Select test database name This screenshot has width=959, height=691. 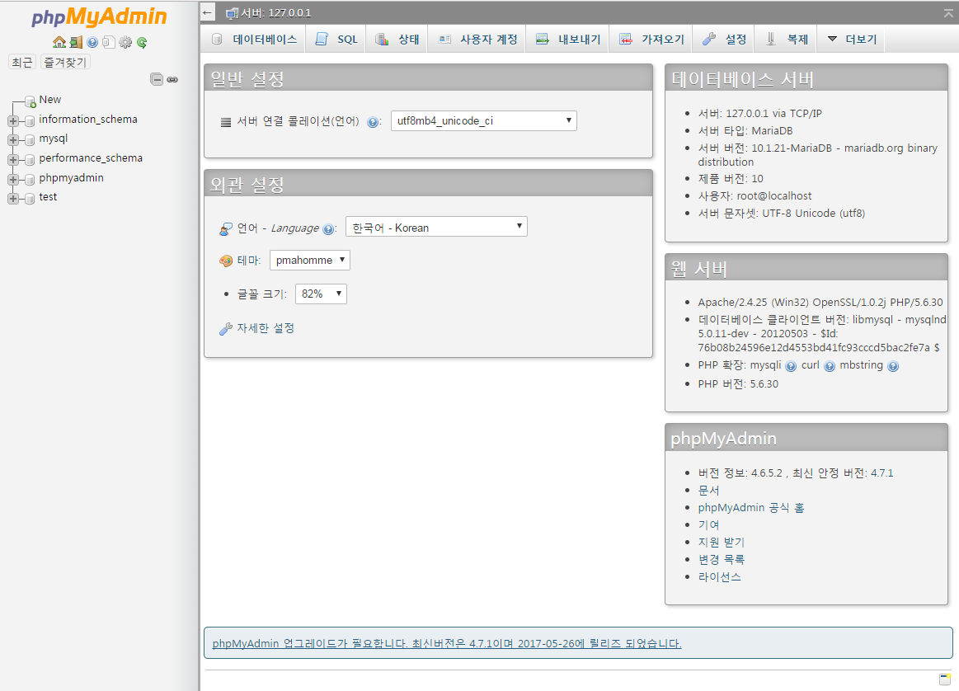pos(48,197)
